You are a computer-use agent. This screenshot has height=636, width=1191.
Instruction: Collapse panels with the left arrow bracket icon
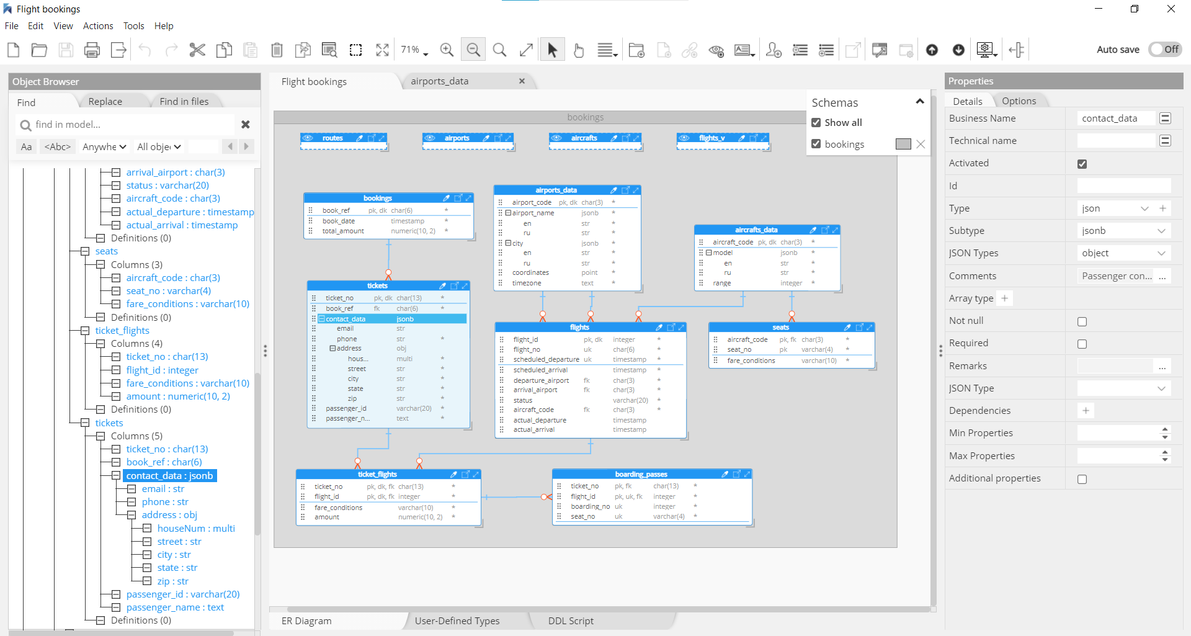pyautogui.click(x=1016, y=50)
